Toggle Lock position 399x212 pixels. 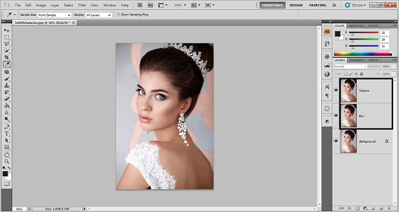(x=356, y=74)
